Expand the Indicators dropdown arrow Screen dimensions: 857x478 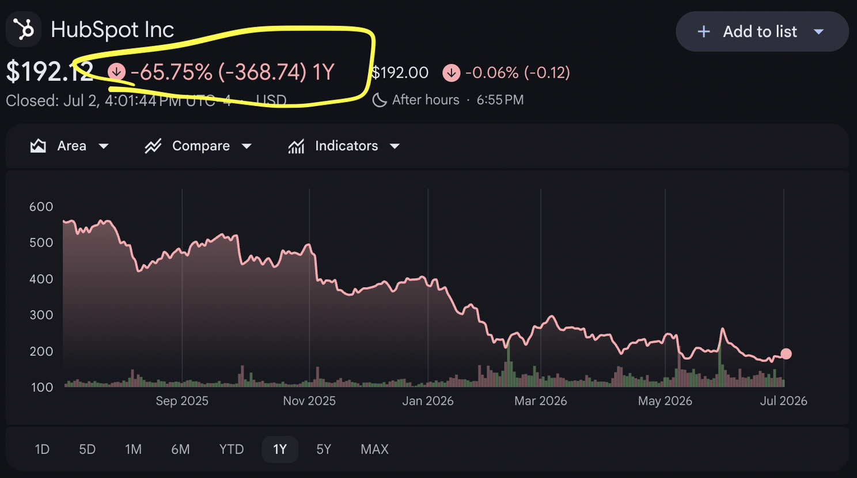[395, 146]
